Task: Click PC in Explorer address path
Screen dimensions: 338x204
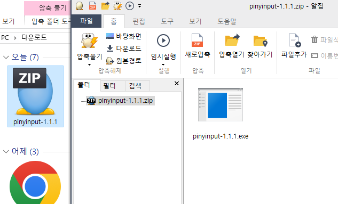Action: 5,38
